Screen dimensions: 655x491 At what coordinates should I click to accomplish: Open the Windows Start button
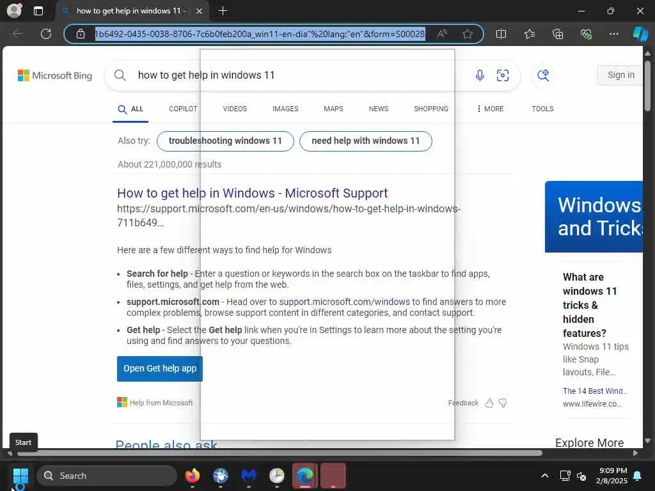[20, 476]
